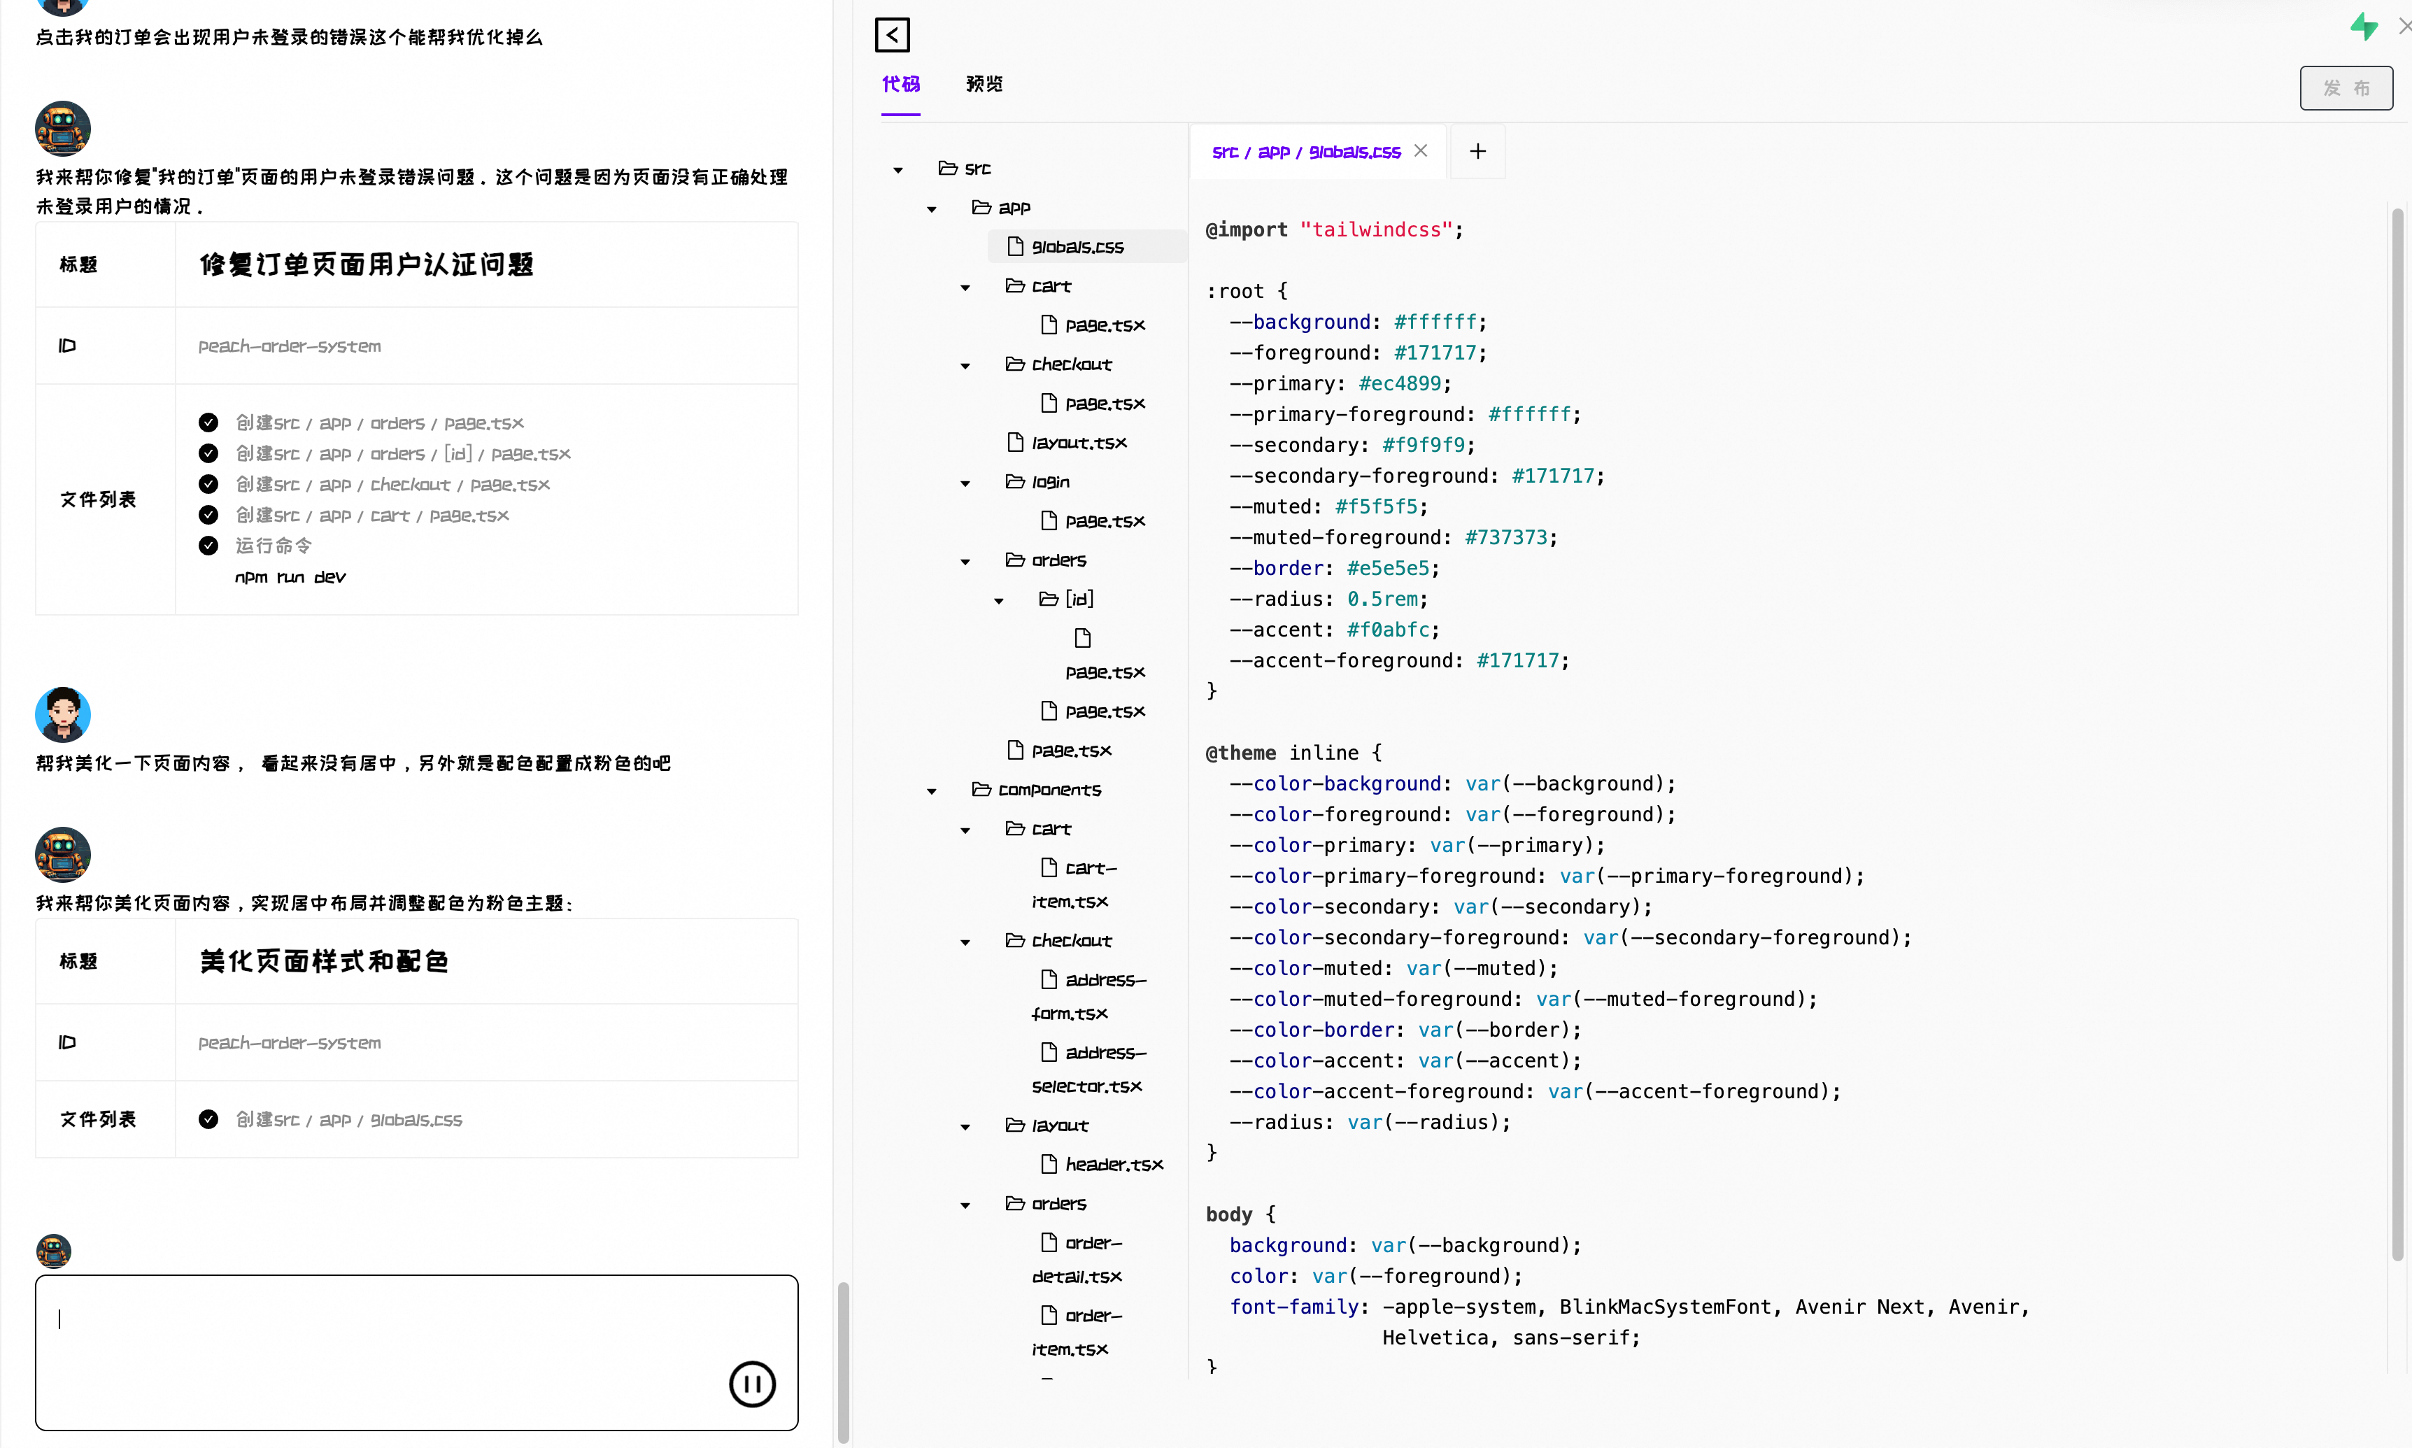Viewport: 2412px width, 1448px height.
Task: Collapse the components folder
Action: coord(931,791)
